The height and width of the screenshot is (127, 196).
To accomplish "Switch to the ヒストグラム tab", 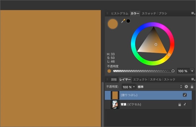I will tap(120, 13).
